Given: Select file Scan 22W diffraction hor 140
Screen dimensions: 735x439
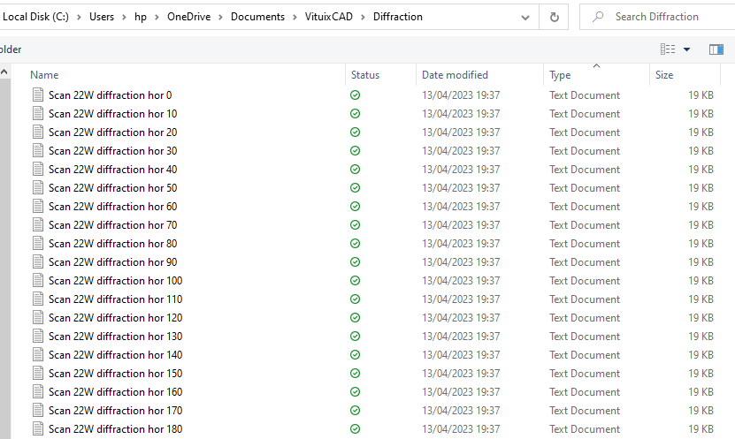Looking at the screenshot, I should (x=115, y=355).
